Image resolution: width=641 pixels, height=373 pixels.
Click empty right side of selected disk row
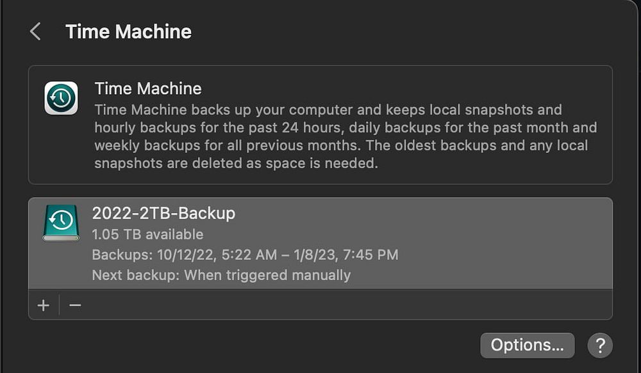[x=513, y=243]
